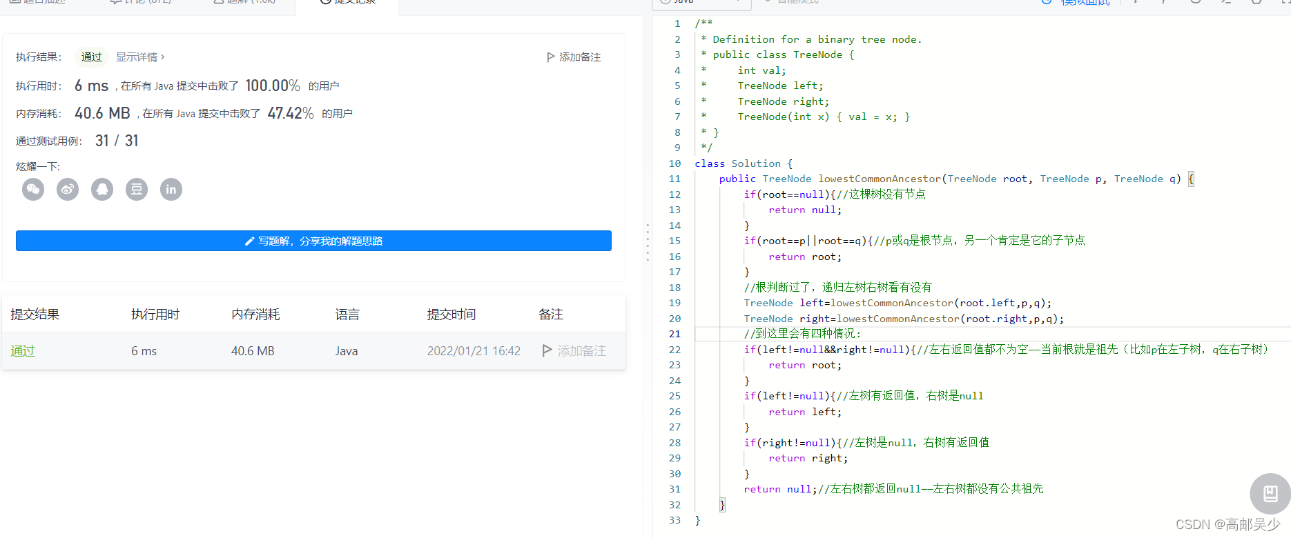Click the 31 / 31 test cases value
Viewport: 1291px width, 538px height.
pos(117,141)
